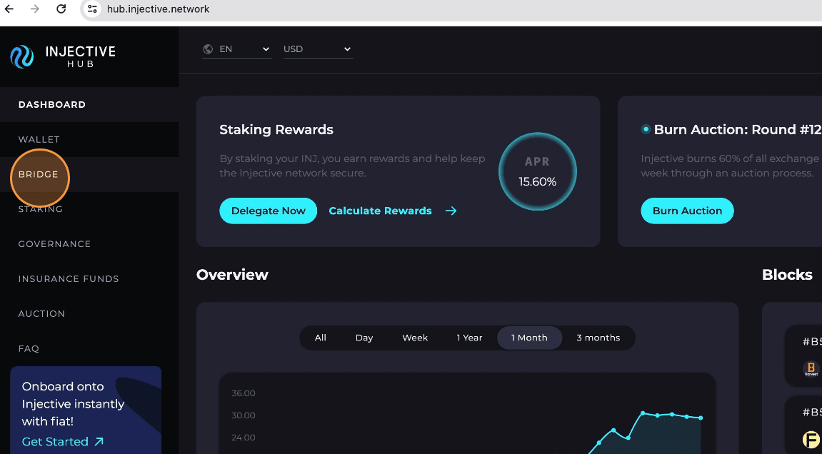Select the 1 Year chart range
This screenshot has width=822, height=454.
(x=469, y=338)
